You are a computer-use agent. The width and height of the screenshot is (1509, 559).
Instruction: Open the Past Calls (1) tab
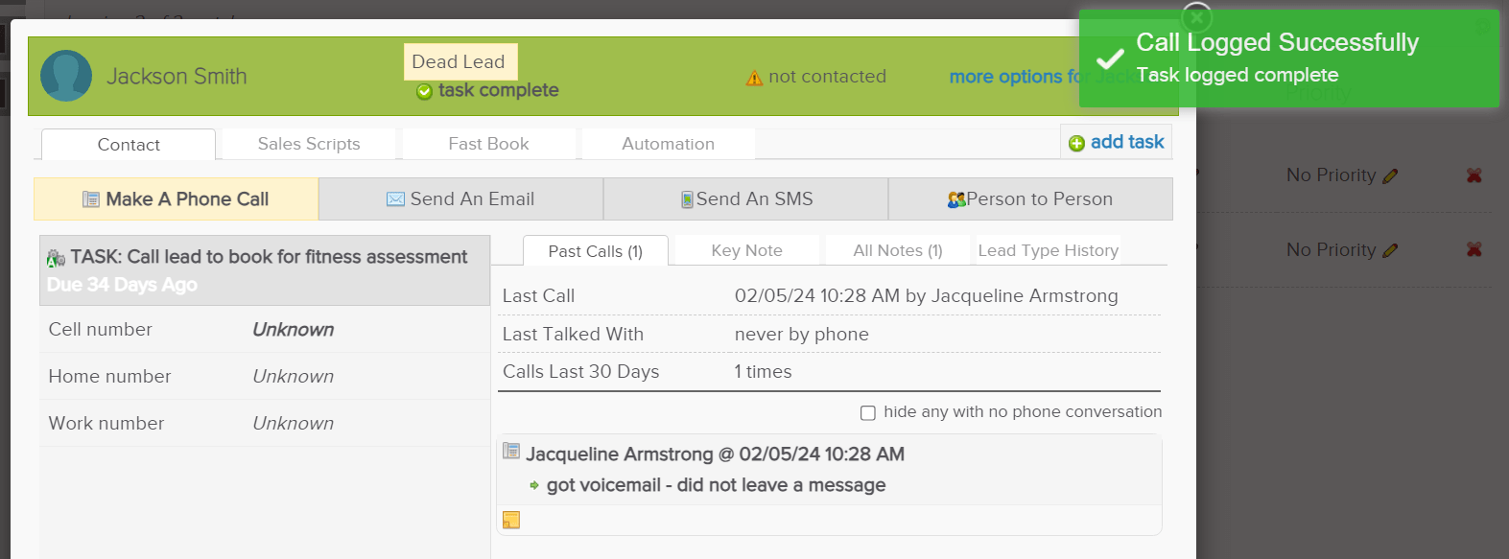(596, 251)
